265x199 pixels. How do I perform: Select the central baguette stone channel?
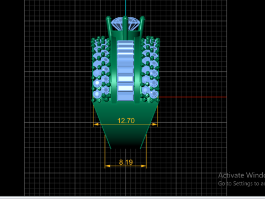[x=125, y=71]
